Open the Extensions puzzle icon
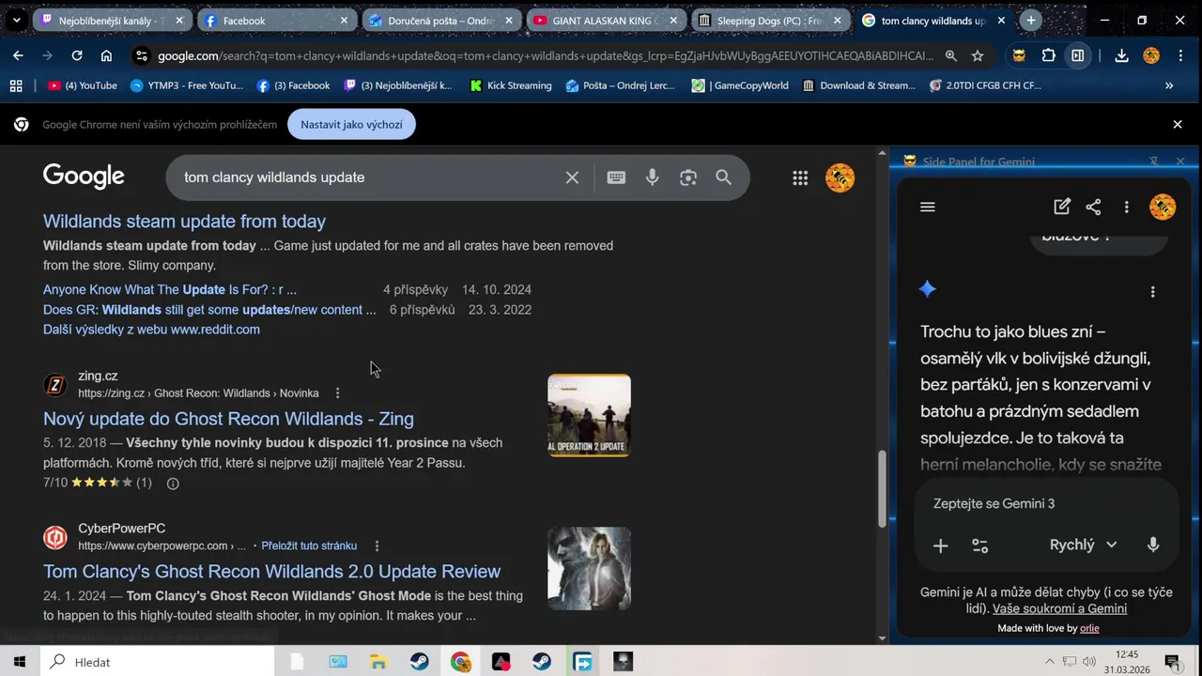This screenshot has height=676, width=1202. tap(1049, 55)
